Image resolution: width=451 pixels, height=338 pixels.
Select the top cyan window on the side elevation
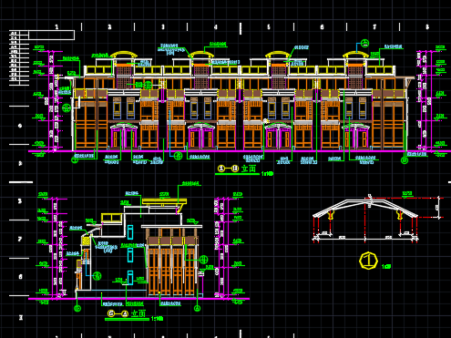coord(130,232)
